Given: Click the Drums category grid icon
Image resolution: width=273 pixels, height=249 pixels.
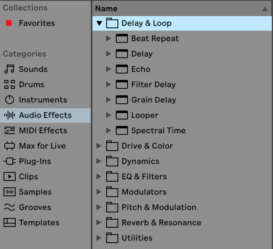Looking at the screenshot, I should (x=9, y=85).
